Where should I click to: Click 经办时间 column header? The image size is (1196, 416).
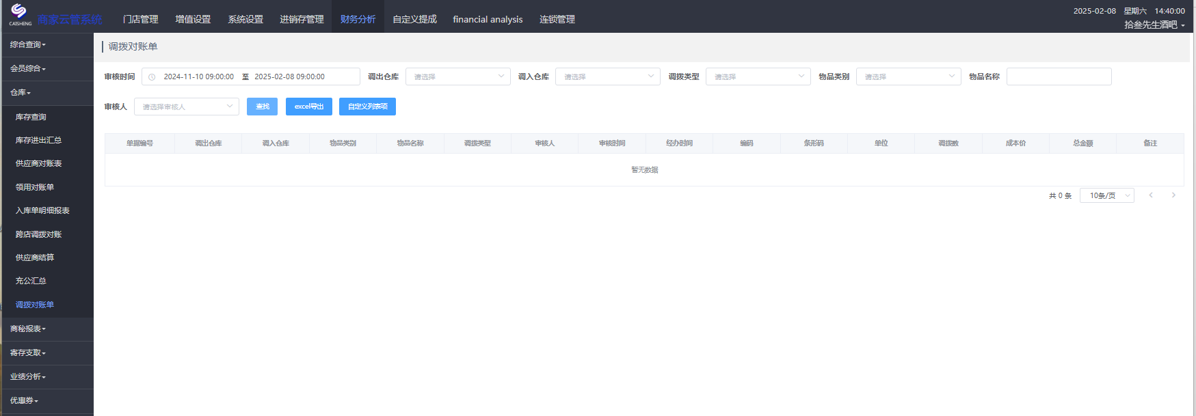(680, 143)
